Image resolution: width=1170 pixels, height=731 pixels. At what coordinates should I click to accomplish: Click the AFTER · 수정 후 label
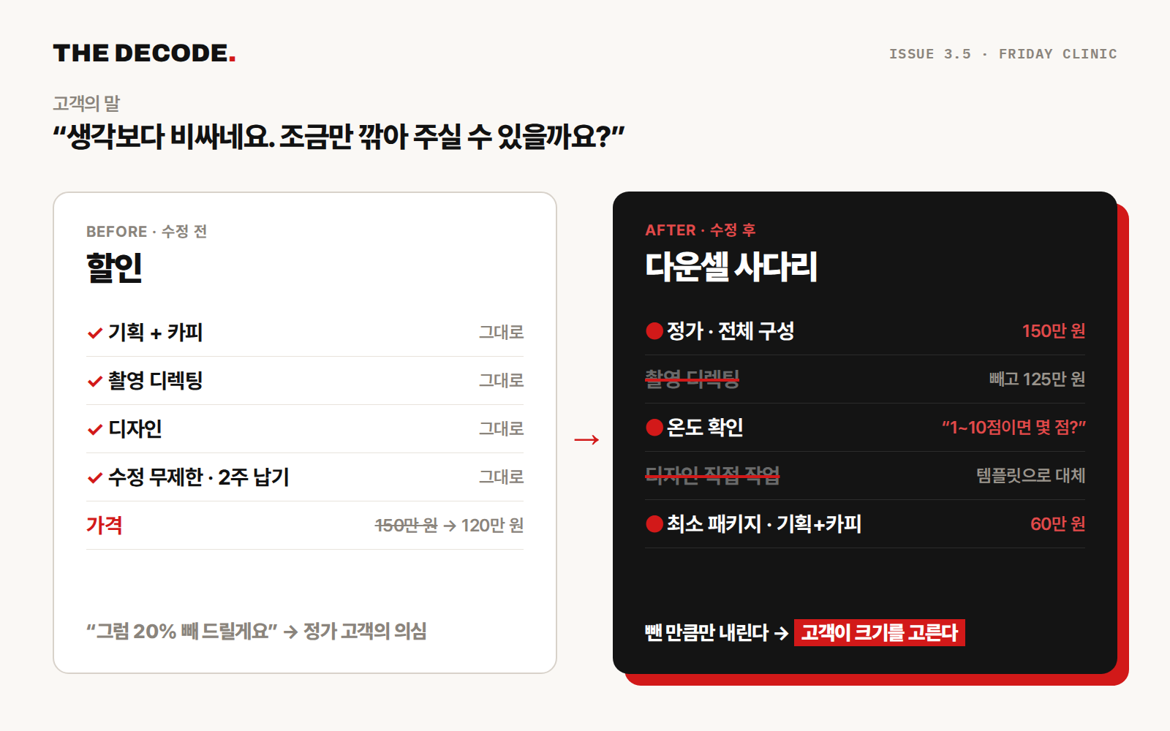[701, 230]
